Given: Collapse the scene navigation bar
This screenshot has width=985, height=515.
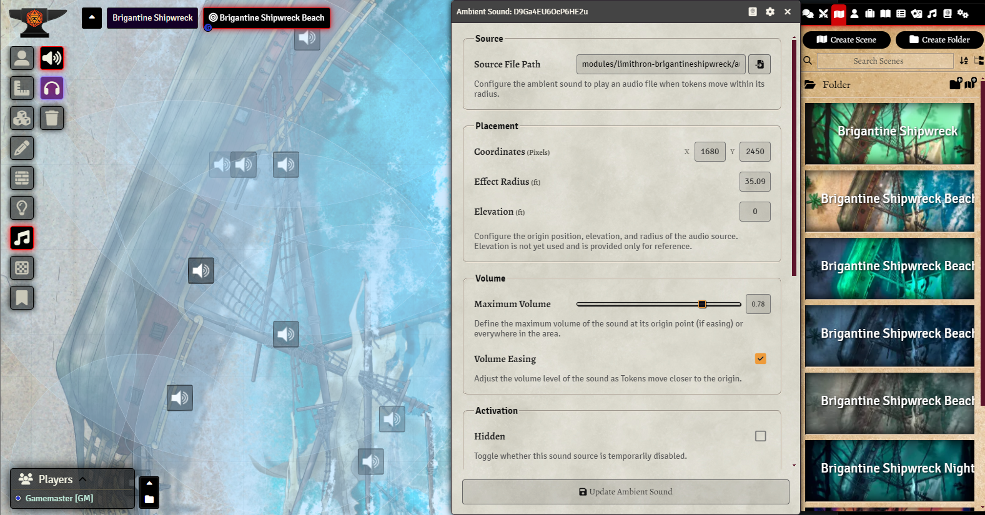Looking at the screenshot, I should coord(92,17).
